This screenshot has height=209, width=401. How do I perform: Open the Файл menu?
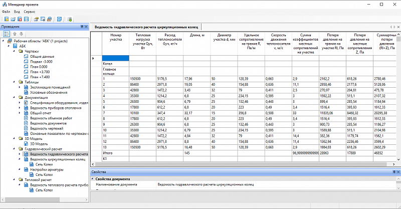[6, 12]
